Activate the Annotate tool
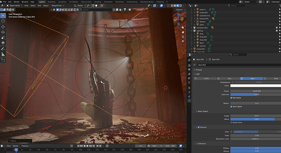 click(x=3, y=49)
